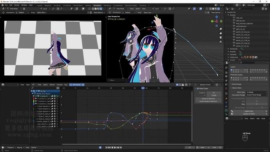
Task: Open the graph editor type icon
Action: click(x=34, y=85)
